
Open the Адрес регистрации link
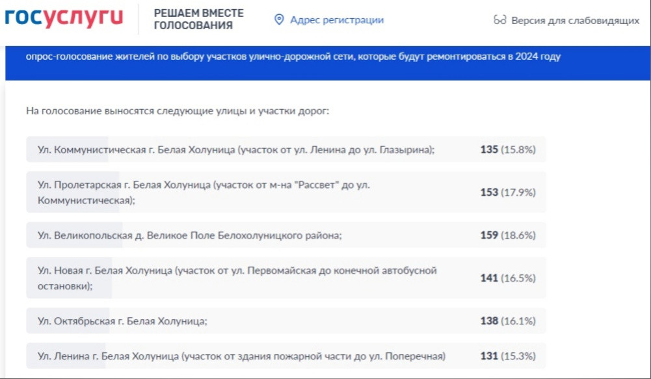click(336, 20)
